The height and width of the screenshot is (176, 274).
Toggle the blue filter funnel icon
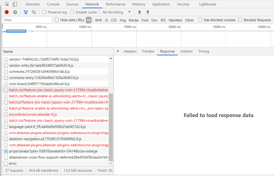click(26, 12)
